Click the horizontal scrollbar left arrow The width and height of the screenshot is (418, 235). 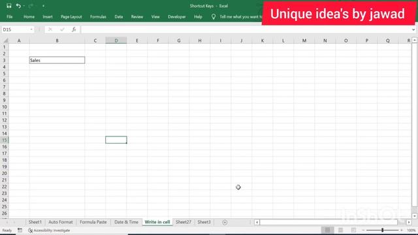coord(257,222)
